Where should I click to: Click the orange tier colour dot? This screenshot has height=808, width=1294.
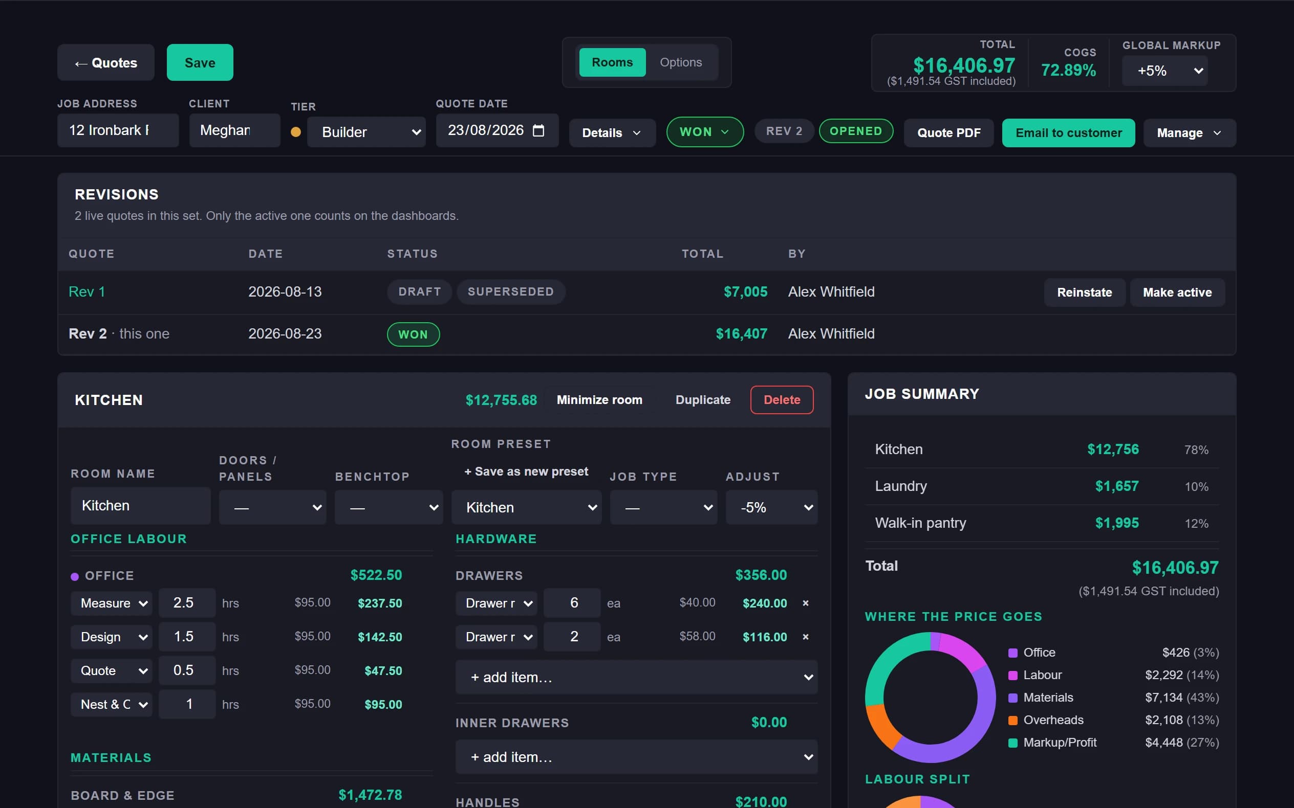click(295, 132)
